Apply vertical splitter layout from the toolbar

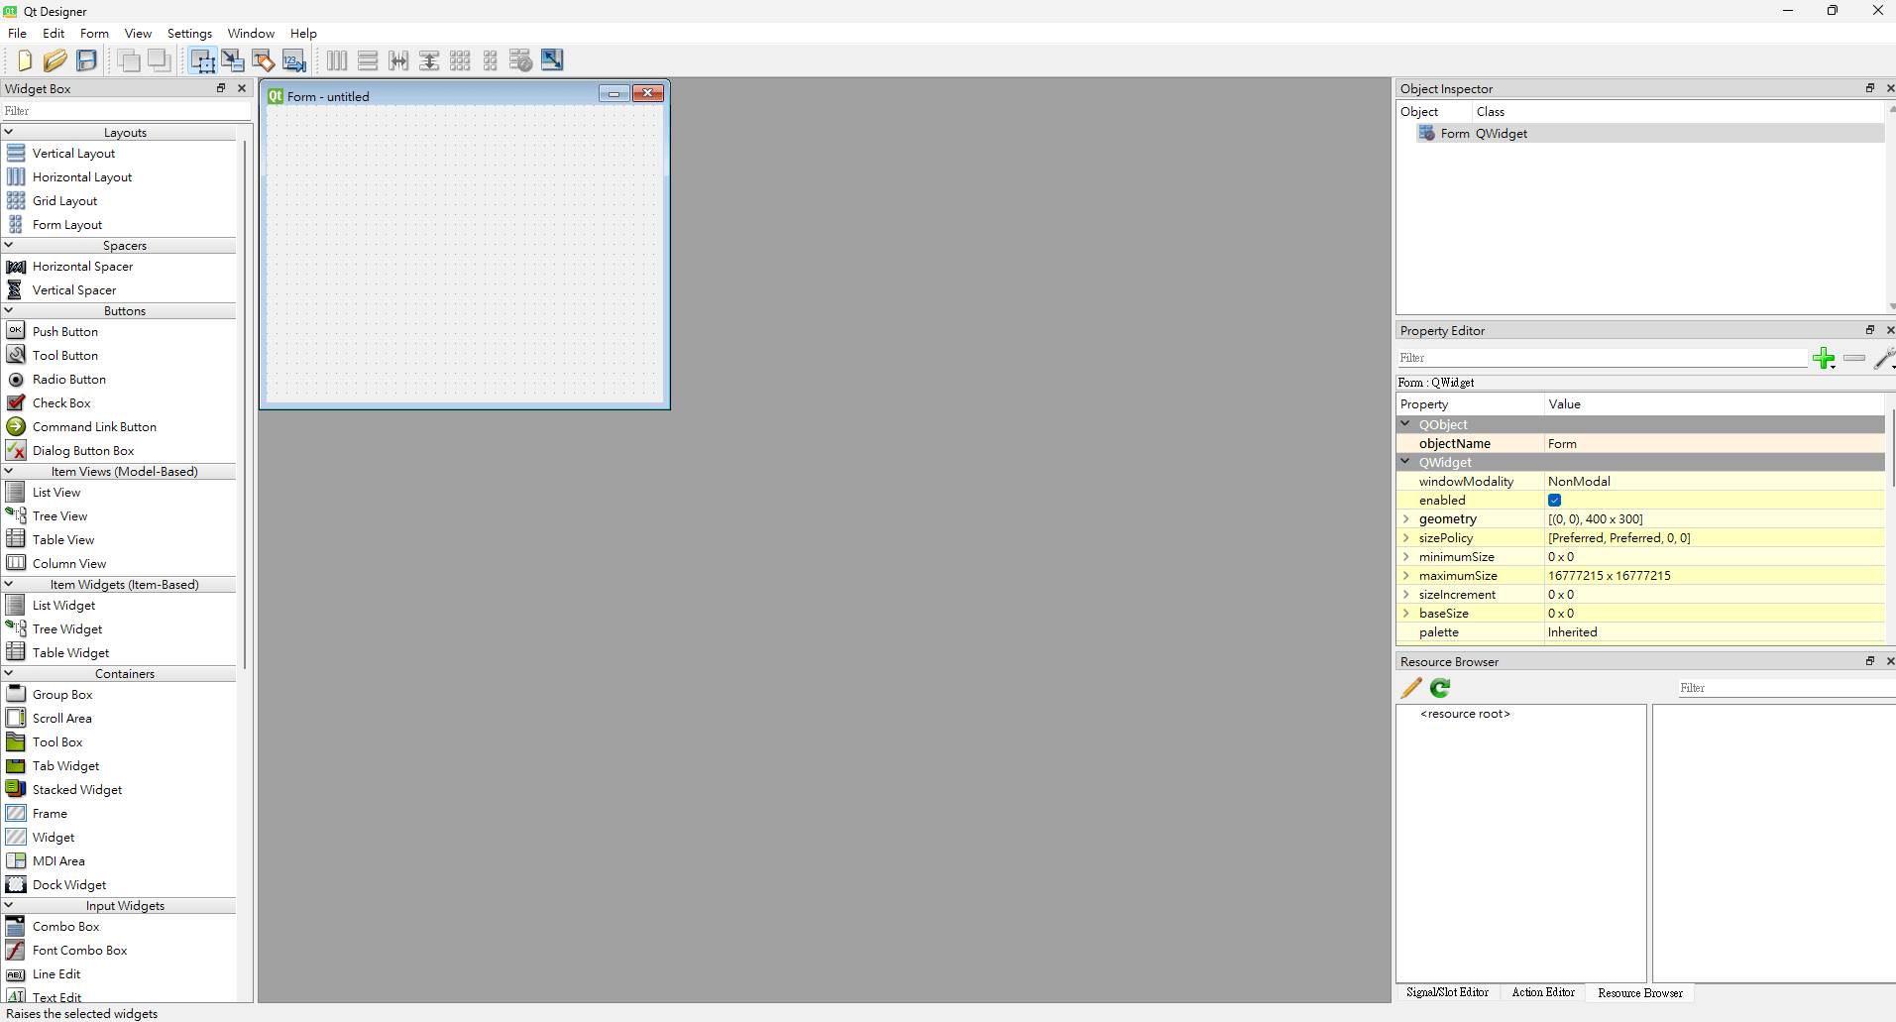[429, 60]
